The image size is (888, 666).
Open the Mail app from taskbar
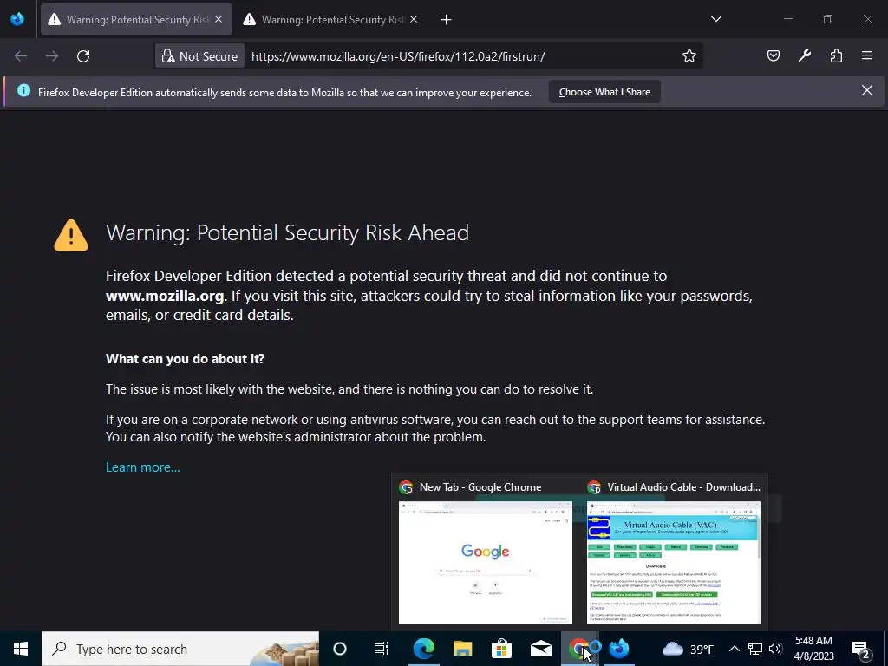tap(541, 649)
